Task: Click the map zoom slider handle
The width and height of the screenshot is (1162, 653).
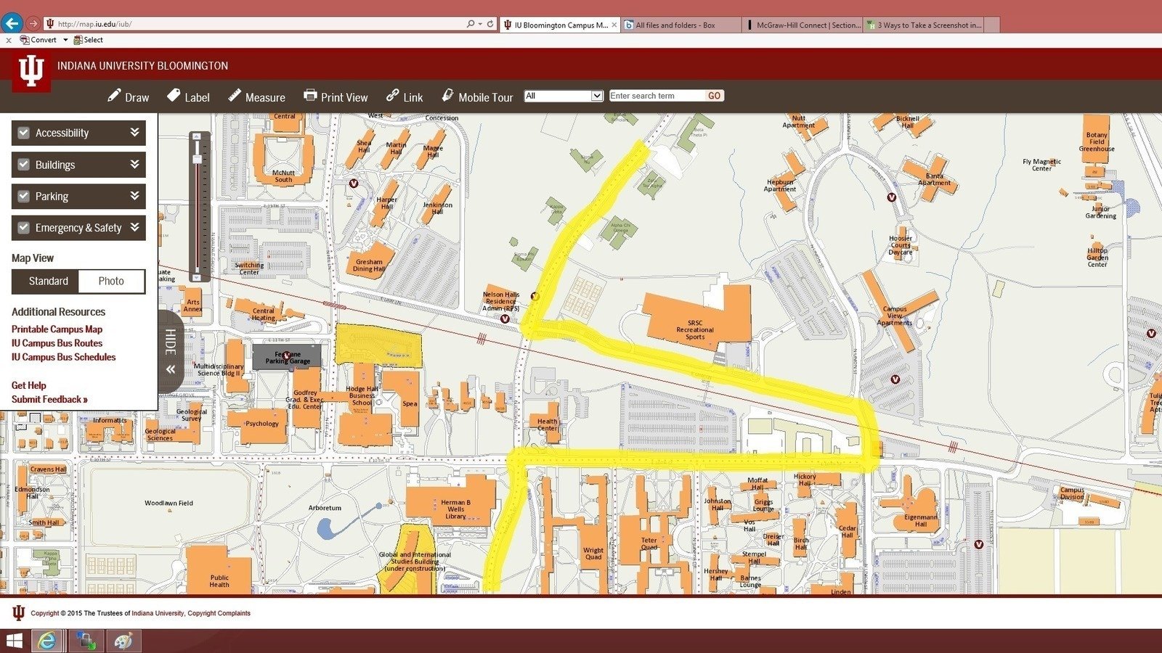Action: click(x=197, y=159)
